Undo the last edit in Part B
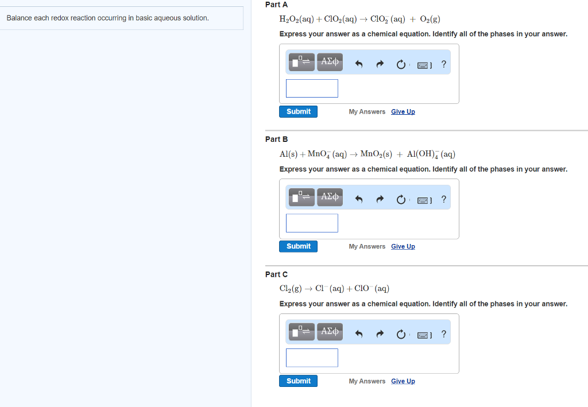588x407 pixels. click(359, 199)
